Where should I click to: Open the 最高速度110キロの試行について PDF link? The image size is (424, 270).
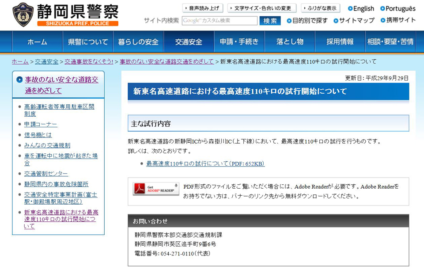pyautogui.click(x=205, y=164)
